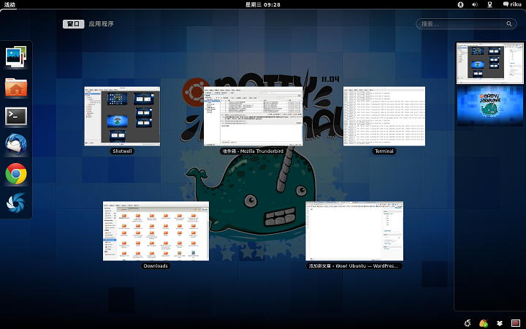Viewport: 526px width, 329px height.
Task: Focus the 搜索 search field
Action: pos(466,24)
